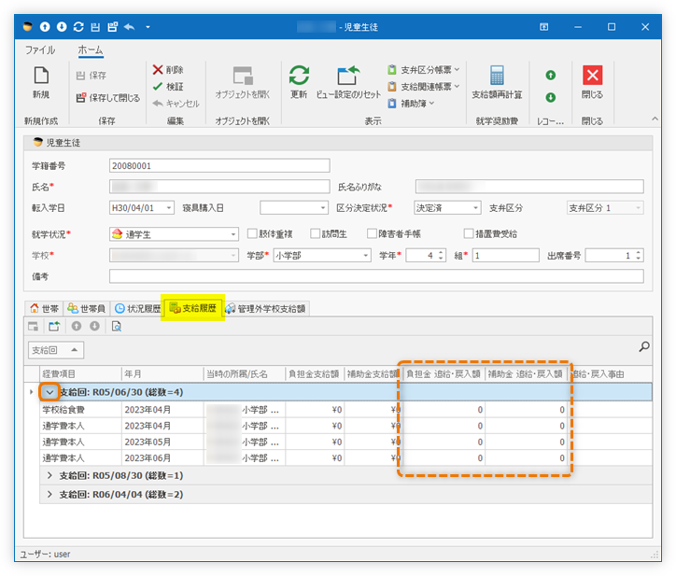This screenshot has width=676, height=576.
Task: Click the 検証 validate checkmark
Action: pos(158,86)
